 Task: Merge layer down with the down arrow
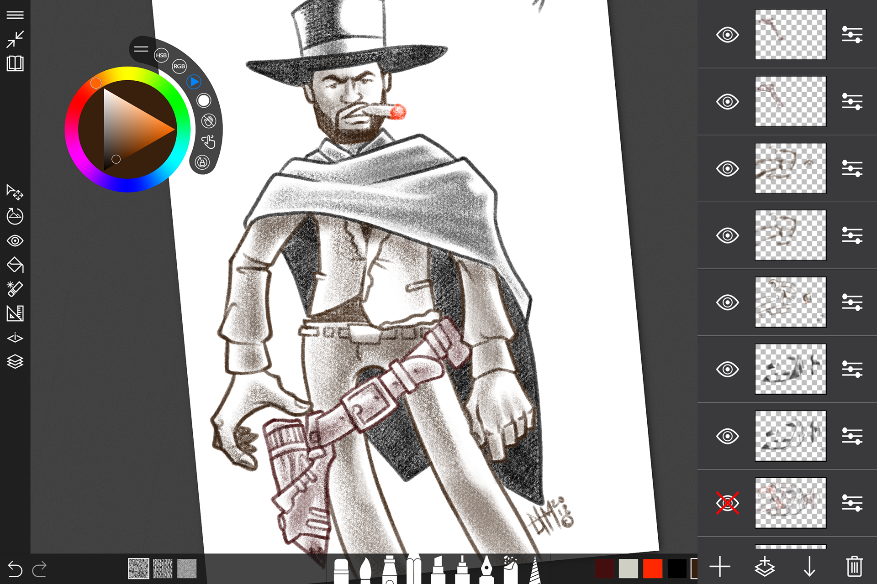point(809,567)
